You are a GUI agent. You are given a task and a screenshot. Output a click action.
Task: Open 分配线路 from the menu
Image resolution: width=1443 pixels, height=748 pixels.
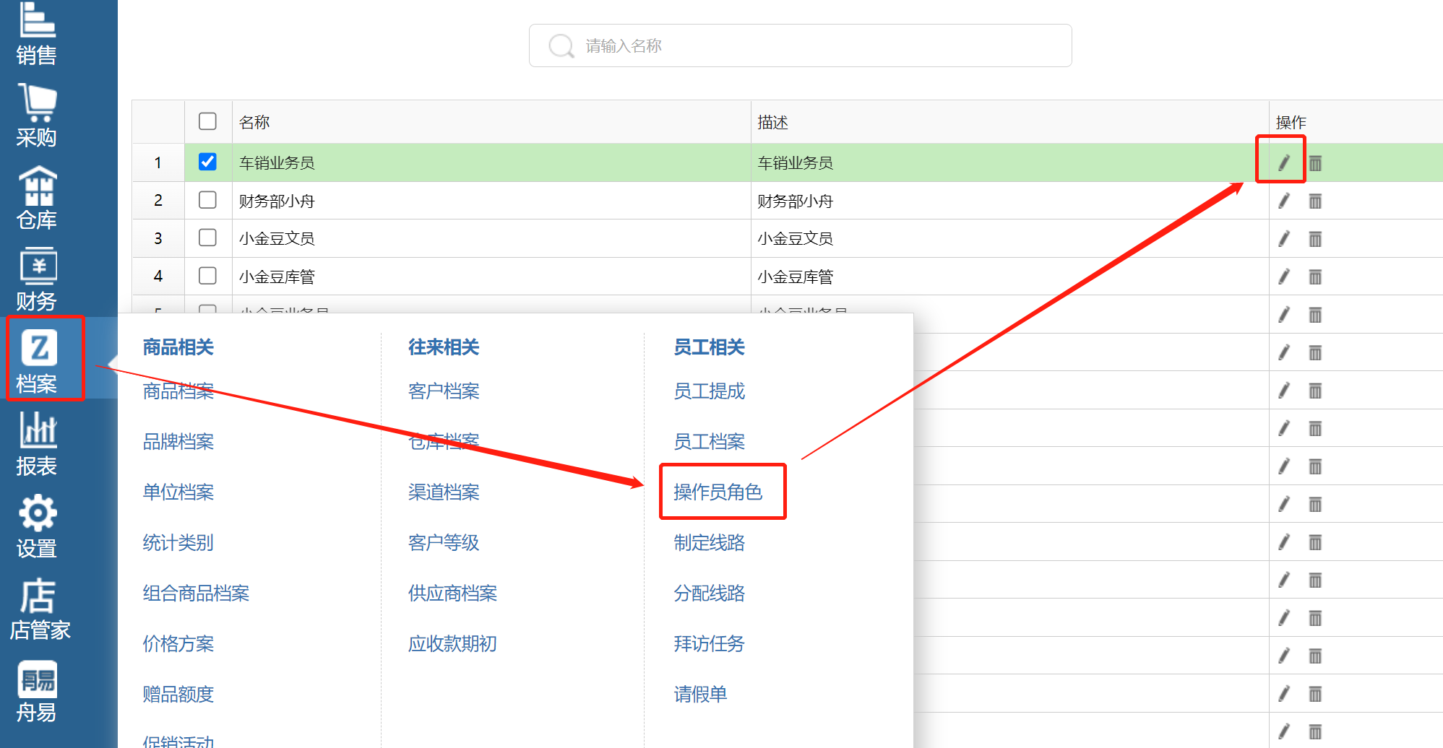click(x=710, y=593)
